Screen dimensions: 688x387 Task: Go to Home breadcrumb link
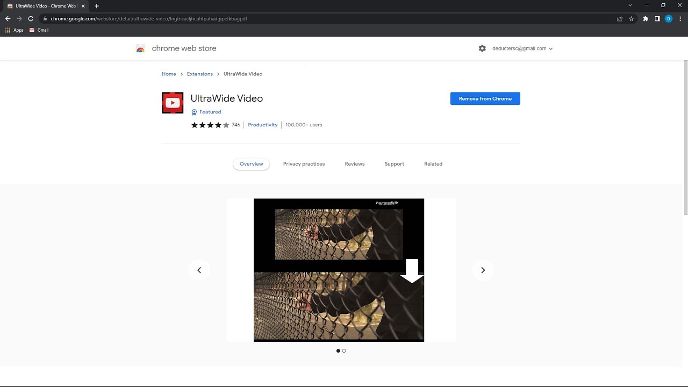pos(169,74)
